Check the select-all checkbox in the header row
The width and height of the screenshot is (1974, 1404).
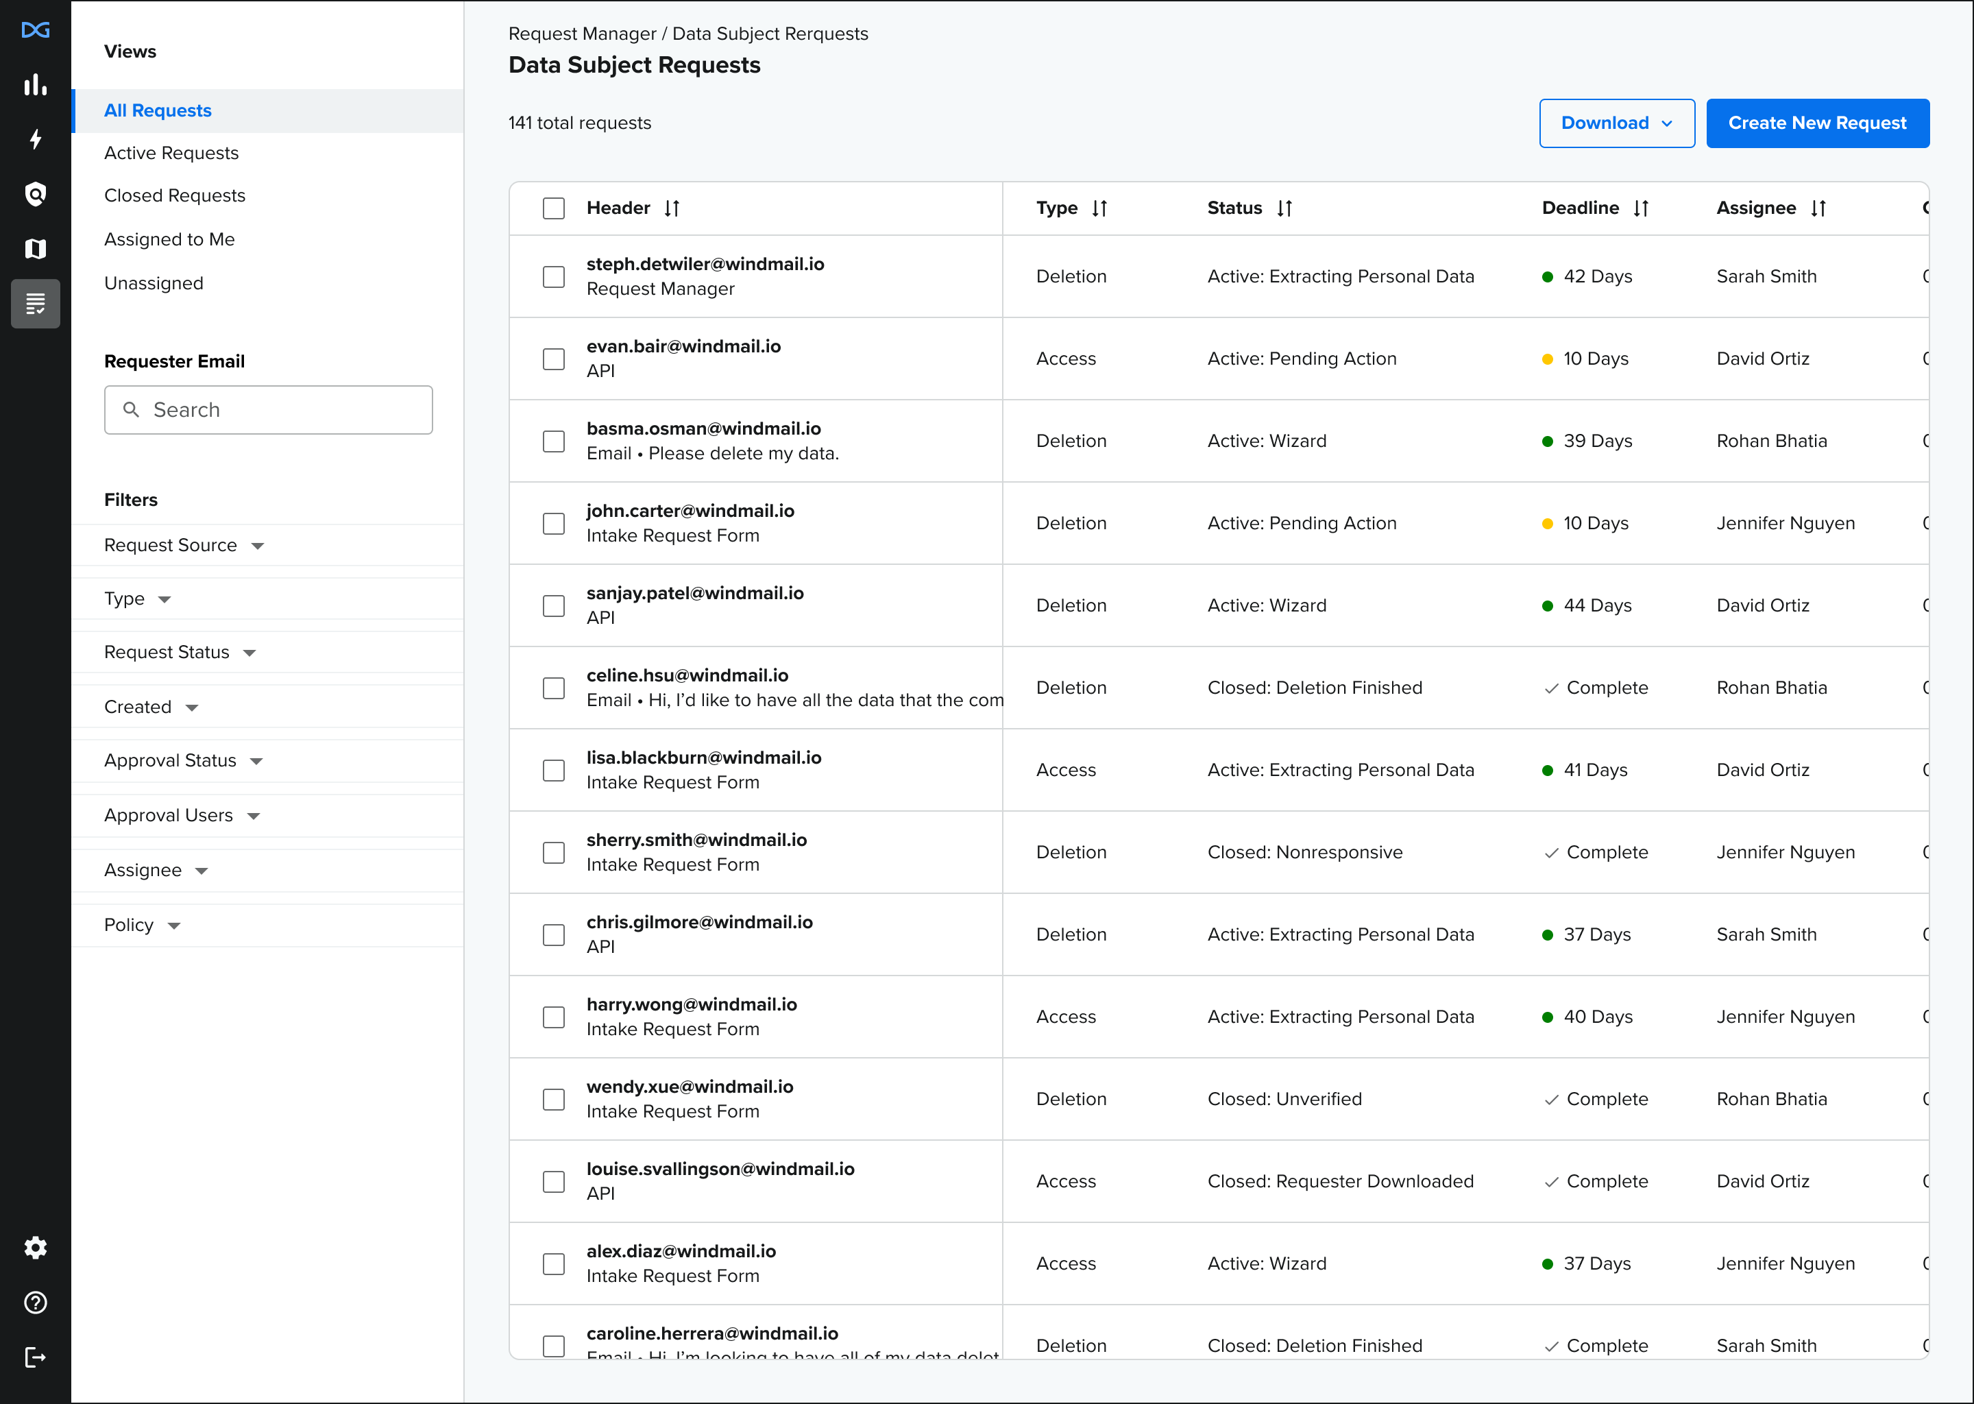pos(554,208)
